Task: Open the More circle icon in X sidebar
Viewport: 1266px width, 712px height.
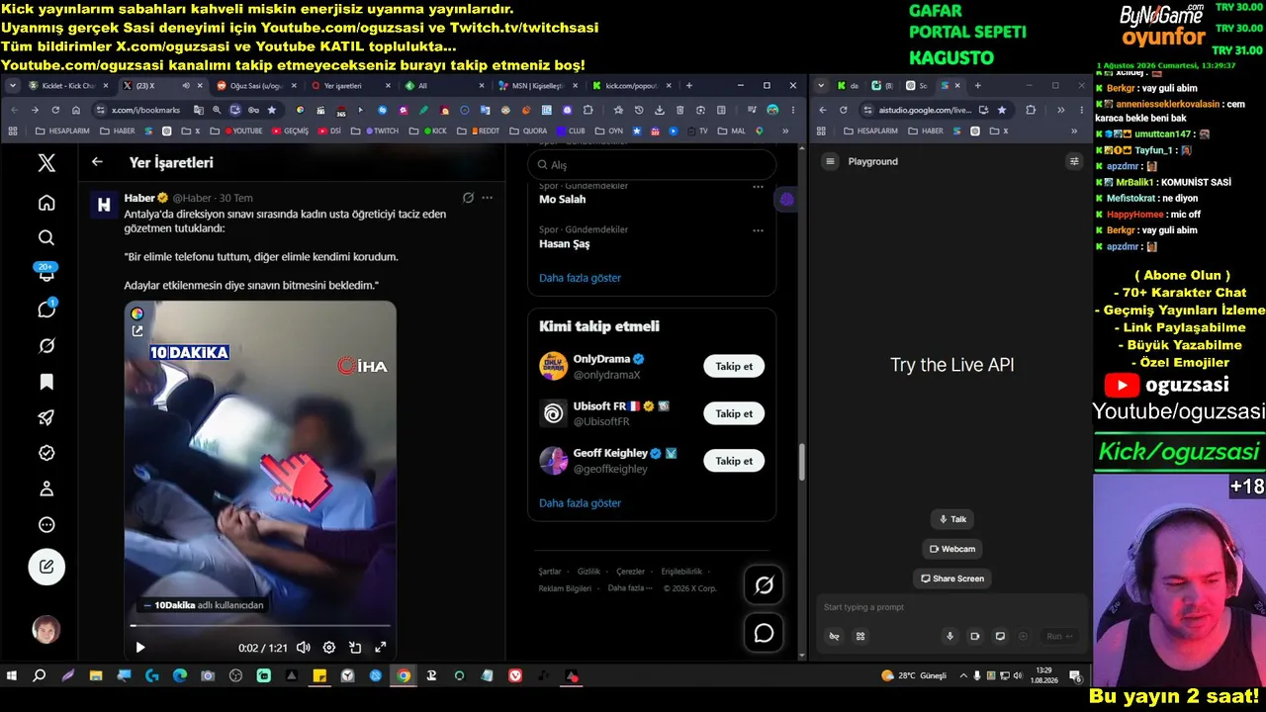Action: pos(46,525)
